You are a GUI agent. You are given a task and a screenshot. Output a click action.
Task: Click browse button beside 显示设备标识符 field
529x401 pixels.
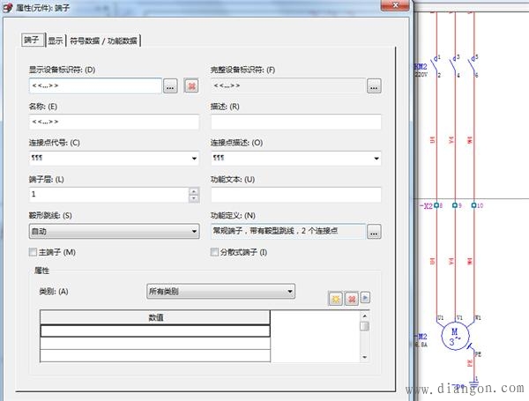[171, 85]
